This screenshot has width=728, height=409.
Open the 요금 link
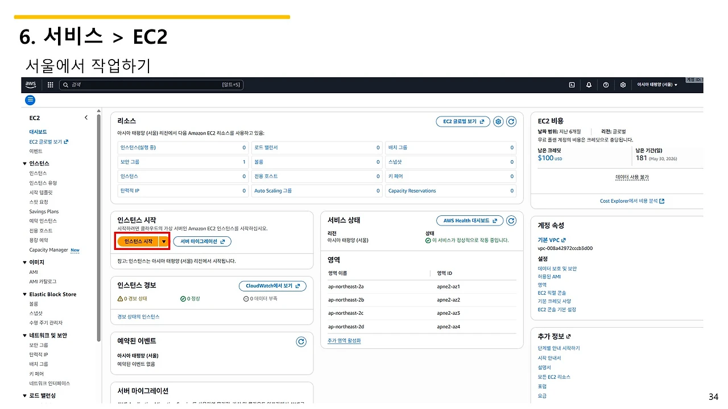coord(542,396)
